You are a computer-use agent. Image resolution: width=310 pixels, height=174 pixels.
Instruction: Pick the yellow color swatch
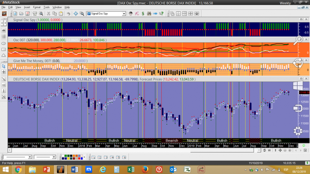coord(68,159)
